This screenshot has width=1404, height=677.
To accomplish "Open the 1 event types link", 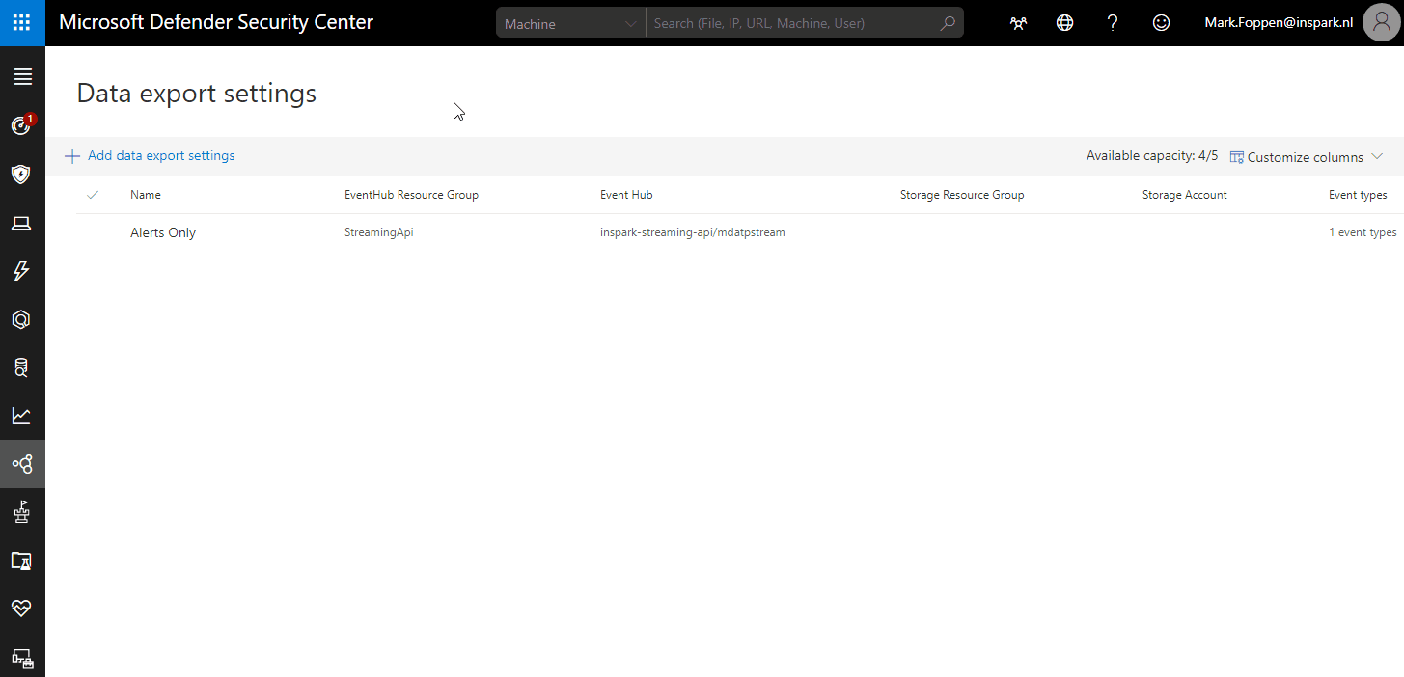I will click(x=1363, y=232).
